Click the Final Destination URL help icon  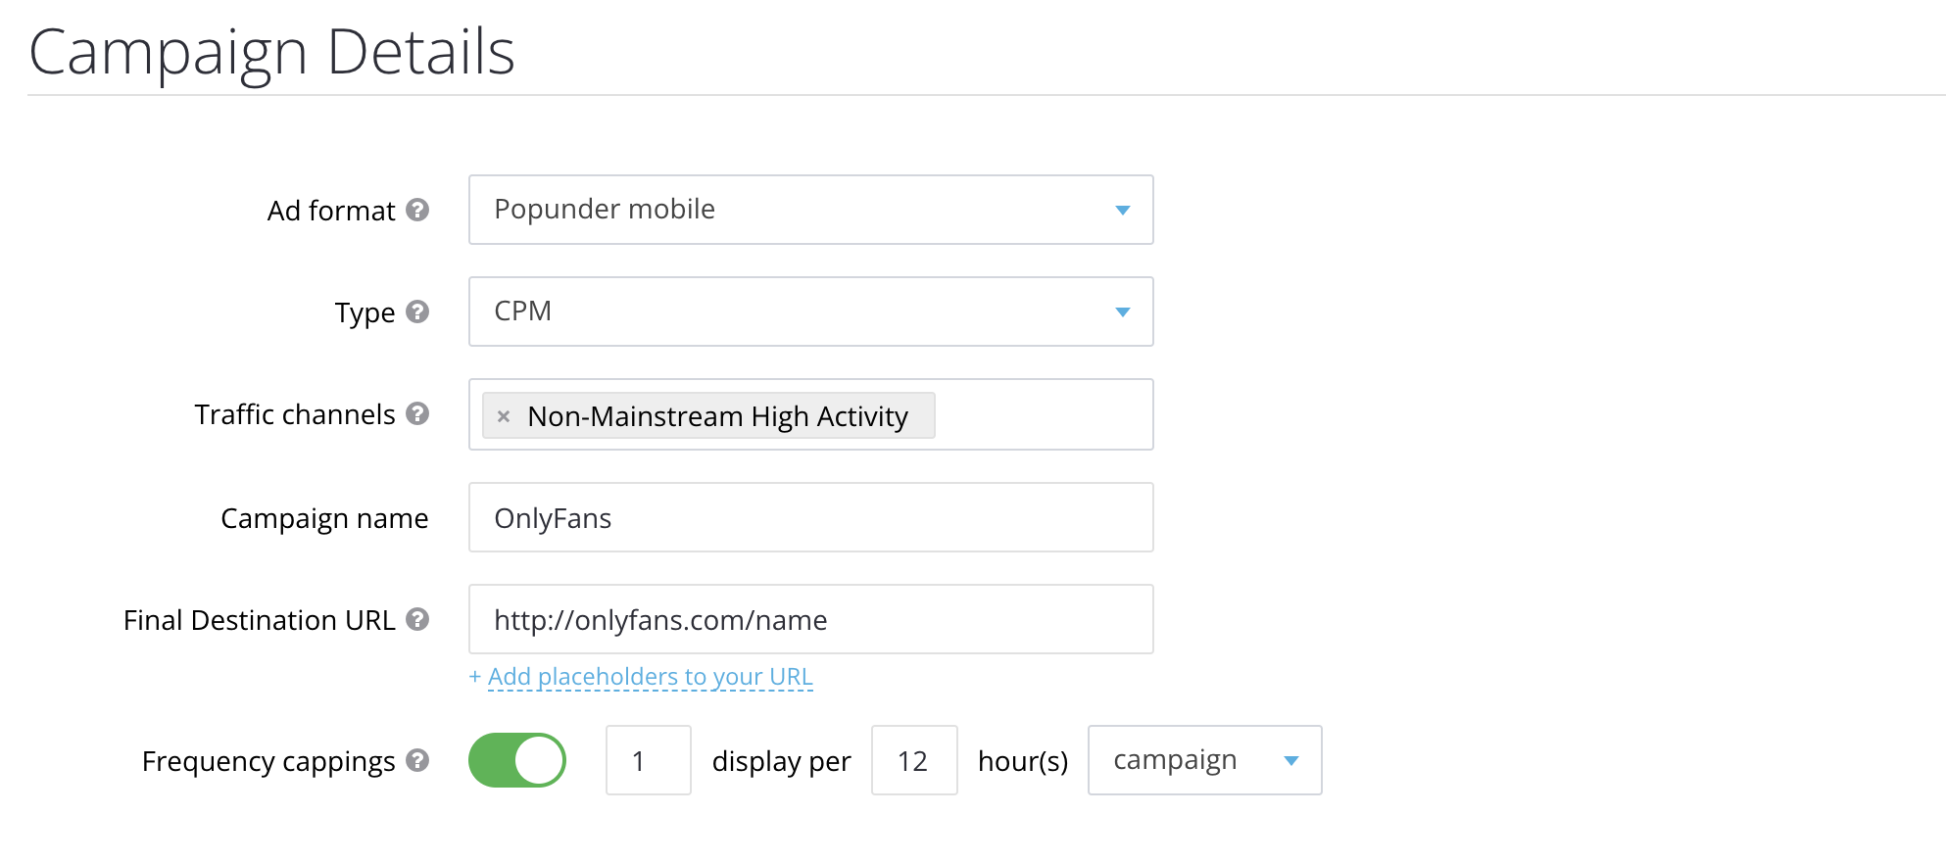(417, 620)
